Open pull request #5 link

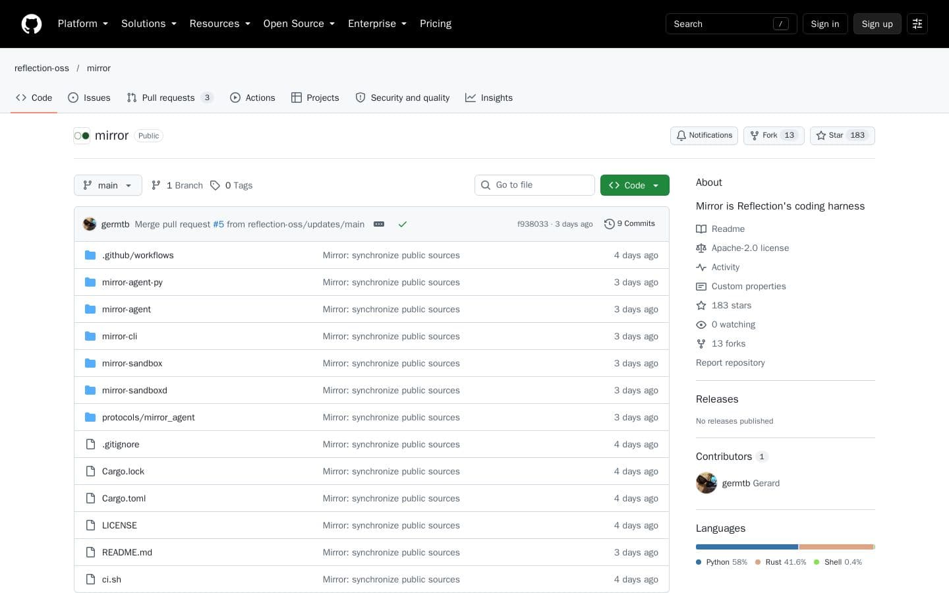coord(218,224)
